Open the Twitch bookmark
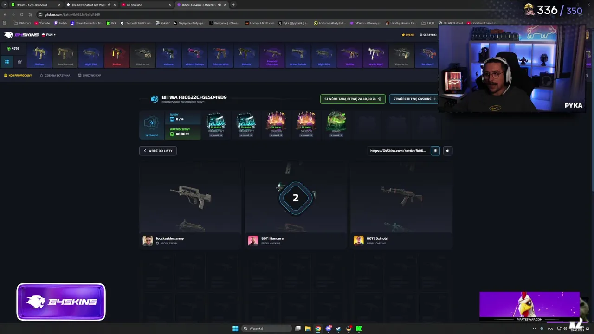594x334 pixels. (60, 23)
